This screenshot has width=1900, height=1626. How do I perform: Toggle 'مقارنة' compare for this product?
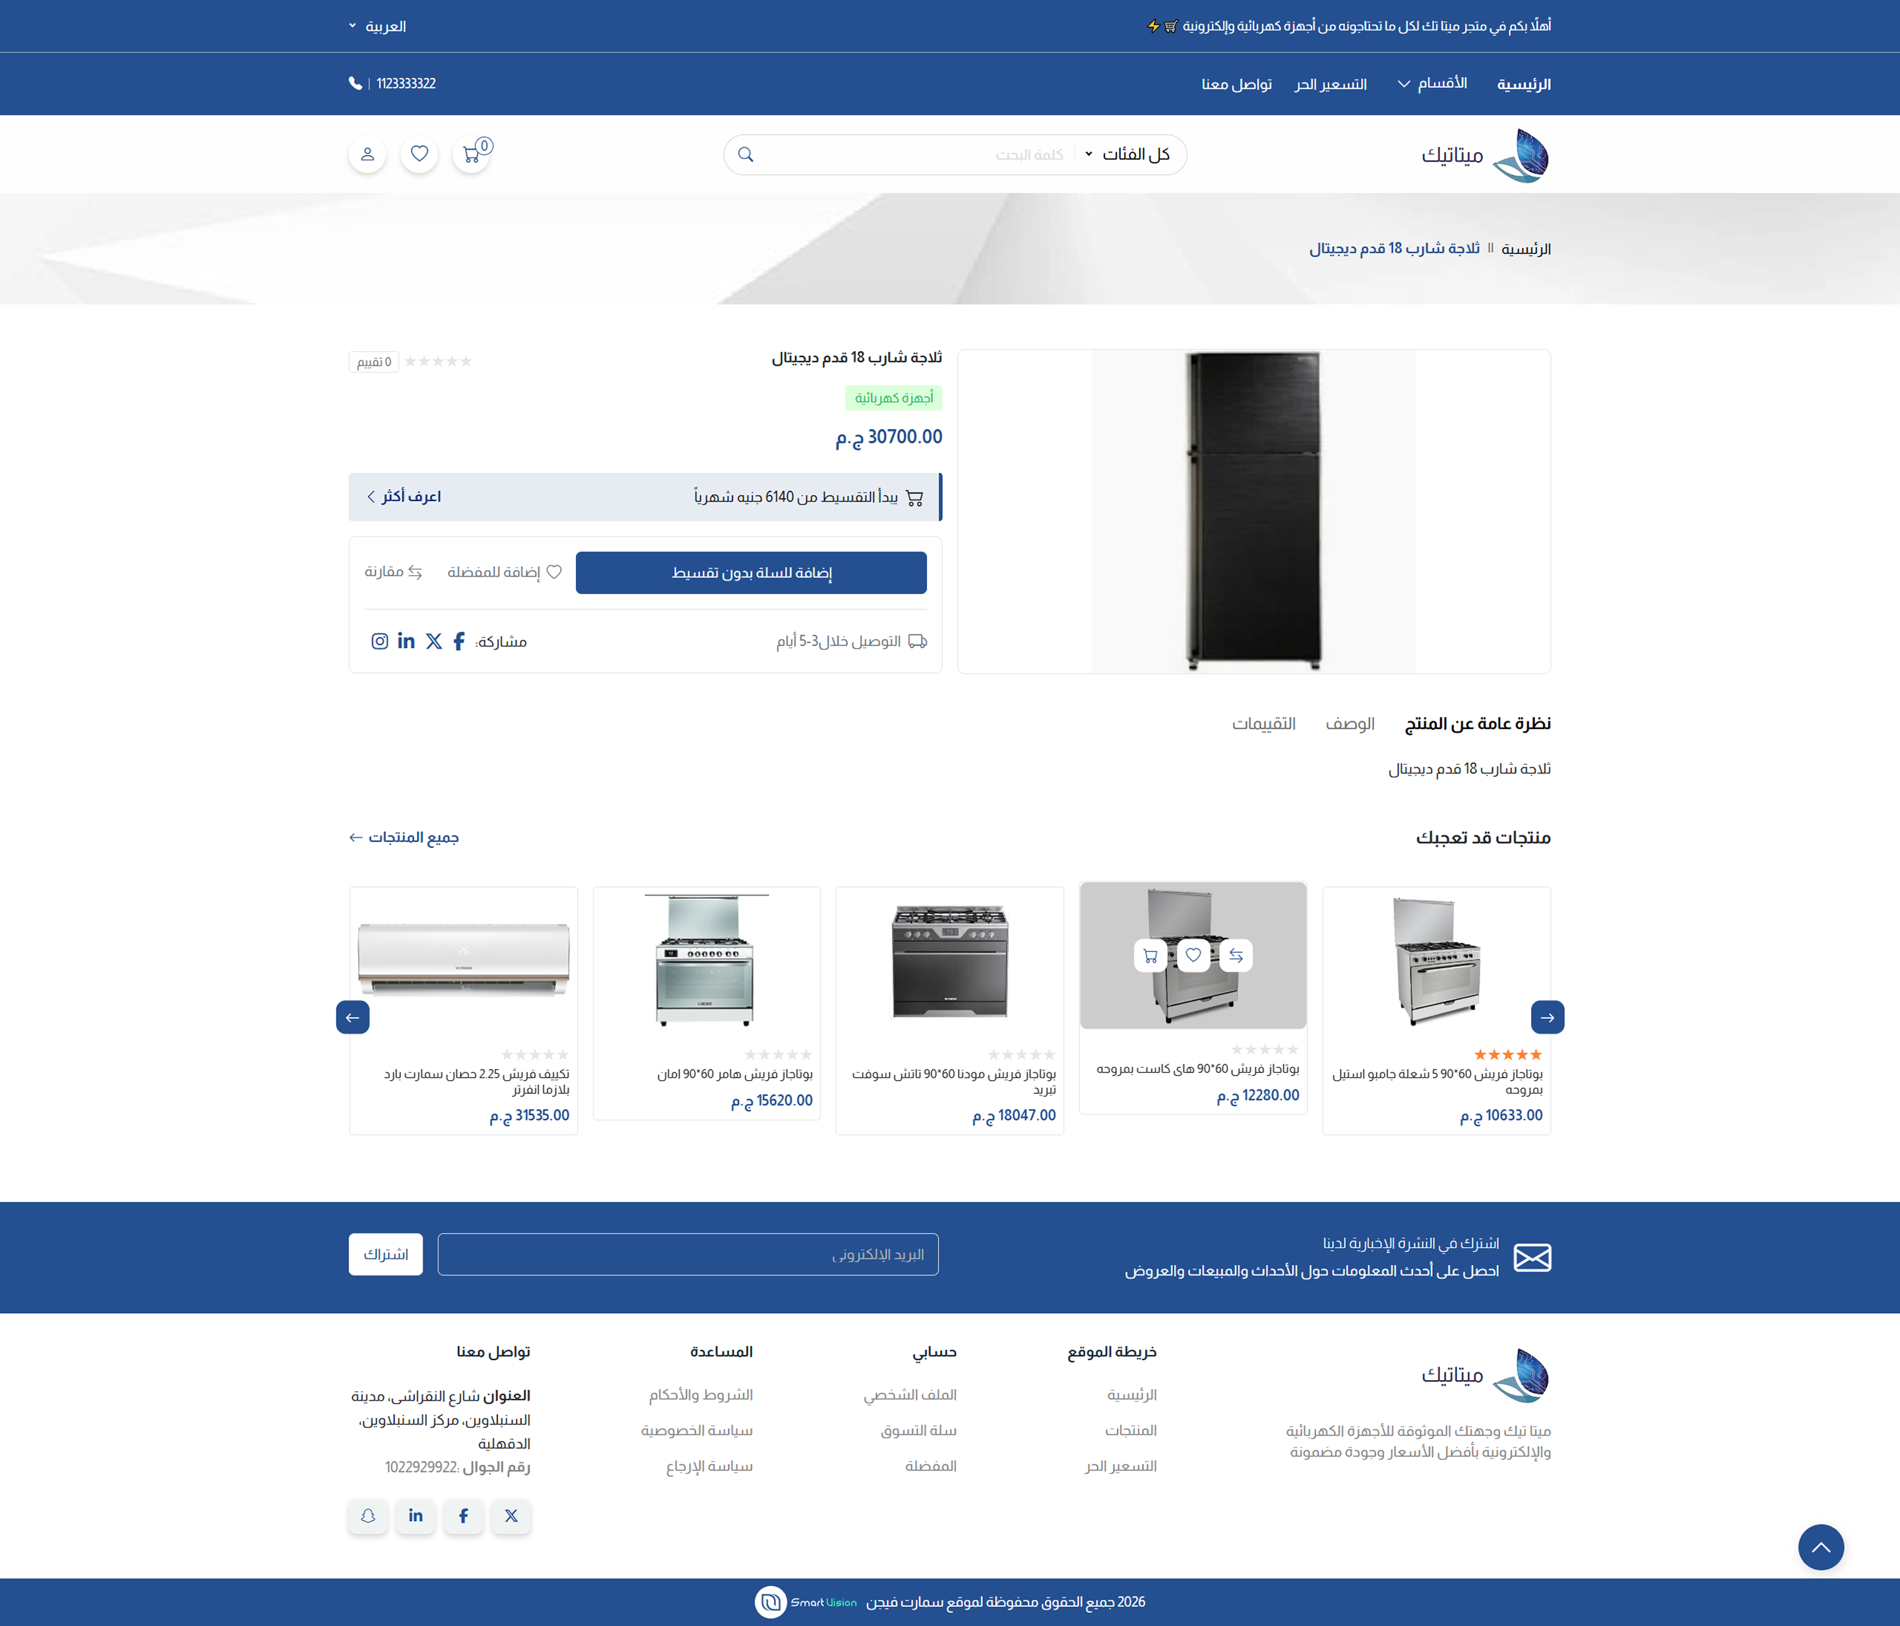(393, 572)
